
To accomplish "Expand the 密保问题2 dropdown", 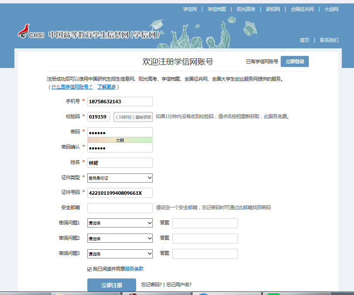I will [x=120, y=238].
